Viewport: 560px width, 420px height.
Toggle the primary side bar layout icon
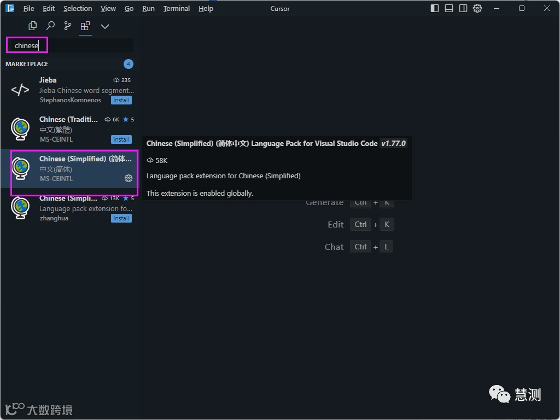click(x=435, y=8)
